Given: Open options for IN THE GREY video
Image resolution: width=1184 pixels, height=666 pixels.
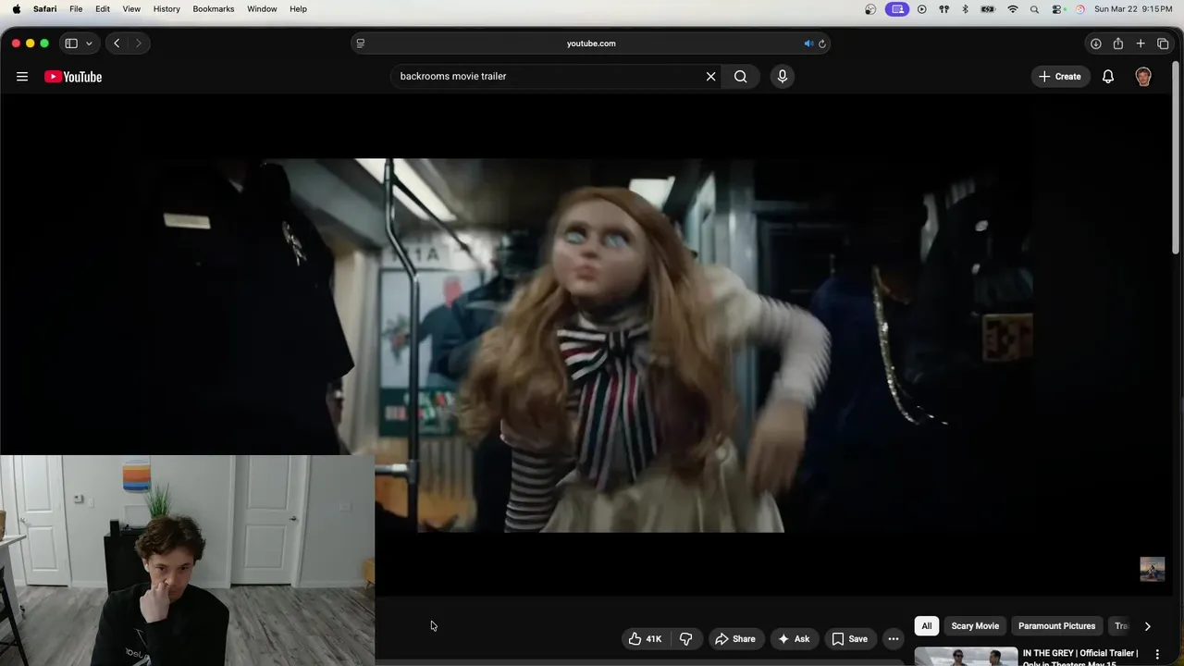Looking at the screenshot, I should [x=1157, y=655].
